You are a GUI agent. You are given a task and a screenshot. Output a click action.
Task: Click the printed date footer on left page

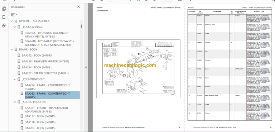coord(135,127)
